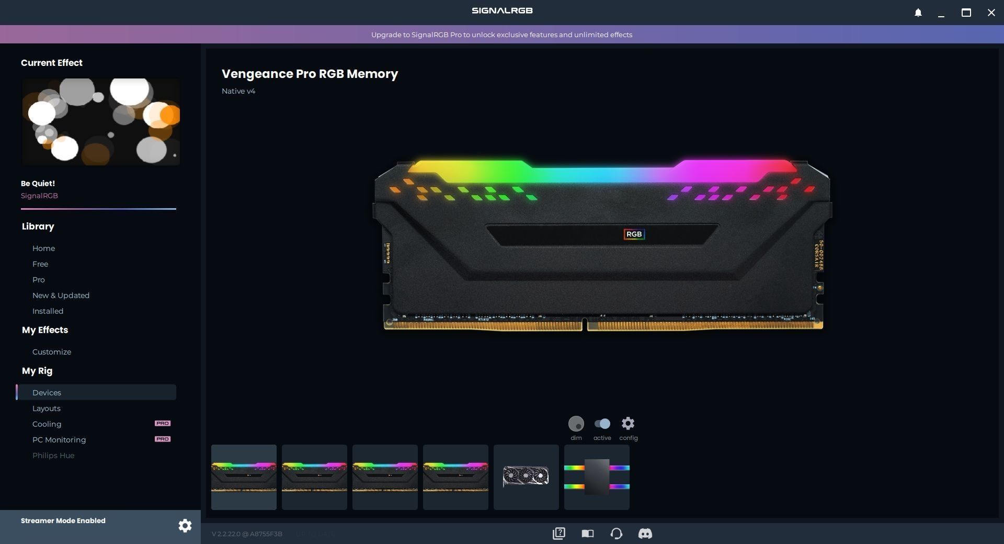Open the notifications bell
The width and height of the screenshot is (1004, 544).
tap(918, 13)
